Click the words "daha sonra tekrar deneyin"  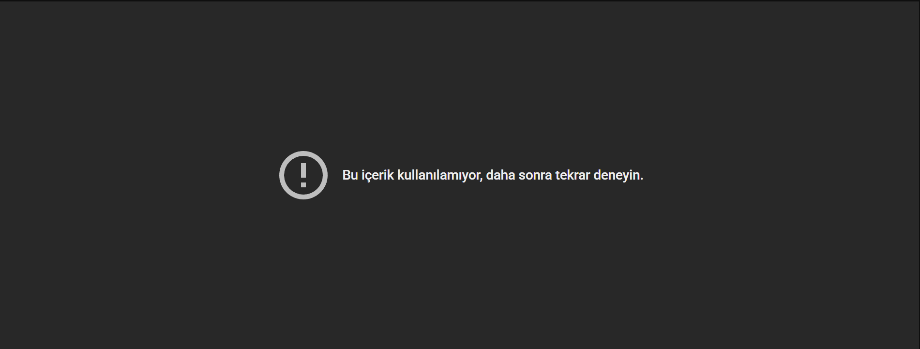[563, 175]
